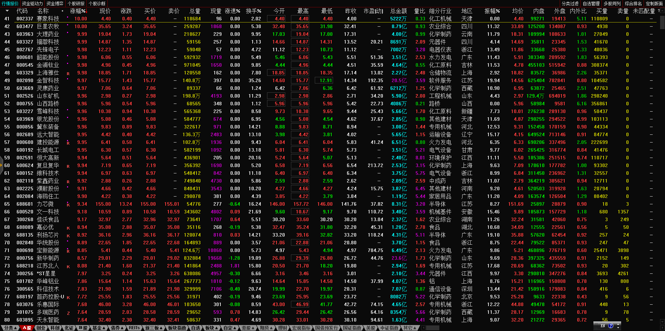Open 综合排名 at top right

(x=633, y=4)
